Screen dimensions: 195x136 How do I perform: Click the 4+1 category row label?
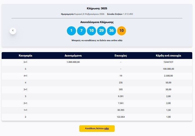pos(26,76)
